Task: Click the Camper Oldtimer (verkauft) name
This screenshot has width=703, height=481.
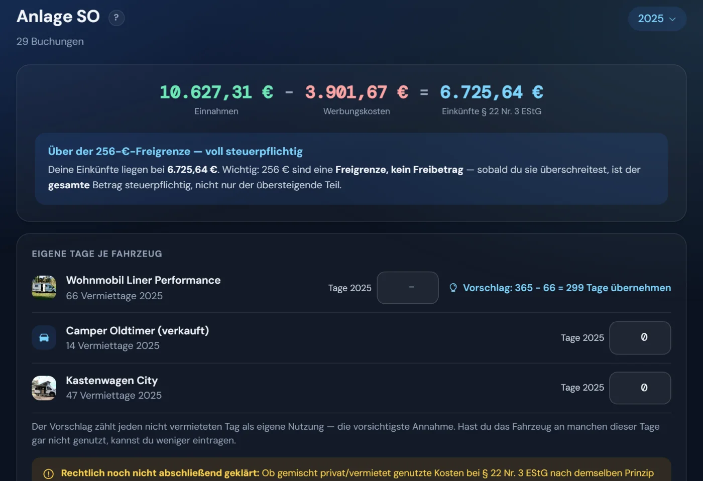Action: (x=138, y=330)
